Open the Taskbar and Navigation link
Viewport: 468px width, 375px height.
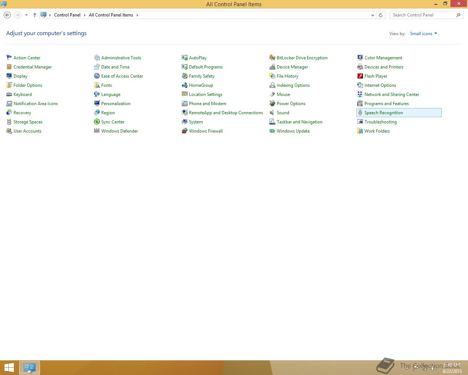coord(299,122)
